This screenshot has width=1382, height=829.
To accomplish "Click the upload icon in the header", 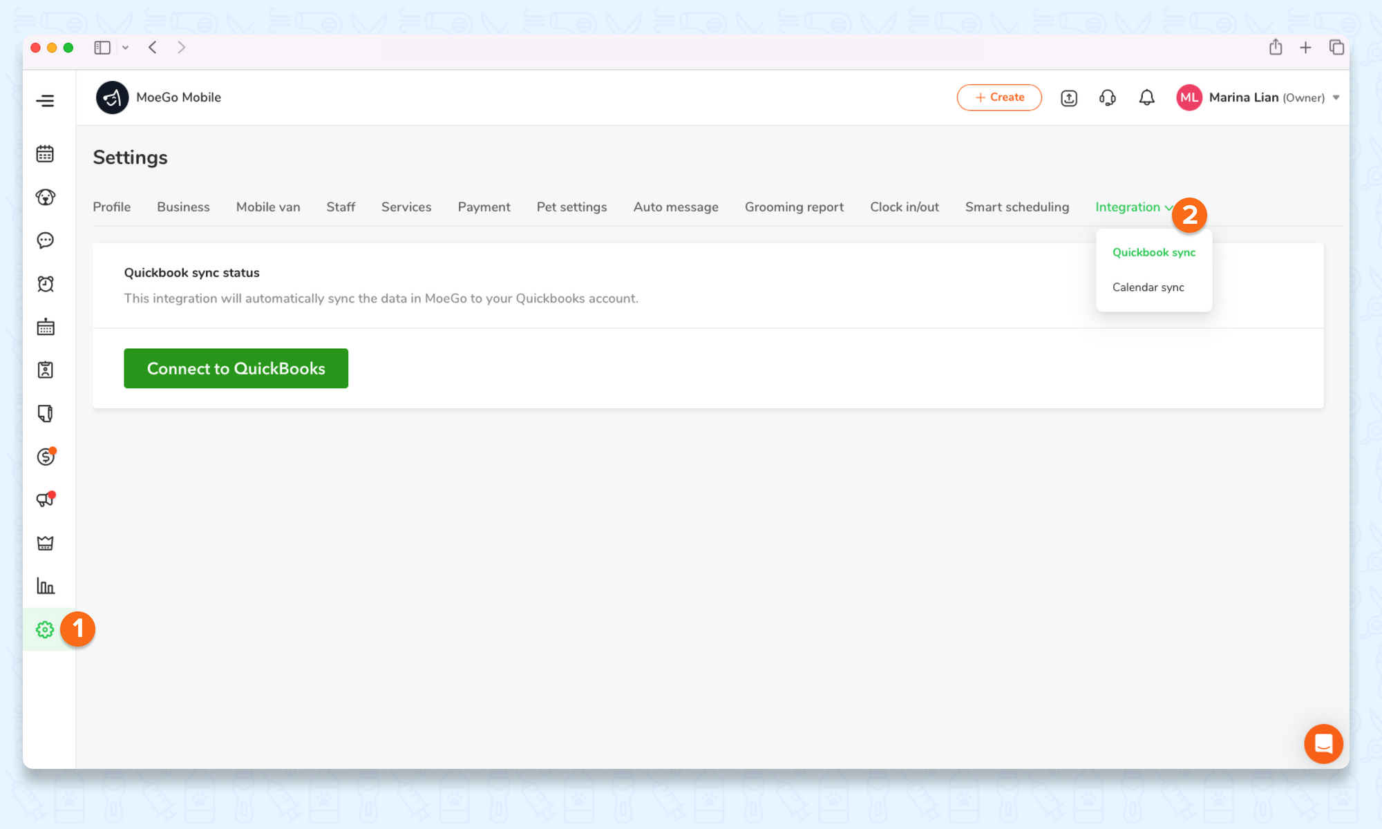I will (1069, 98).
